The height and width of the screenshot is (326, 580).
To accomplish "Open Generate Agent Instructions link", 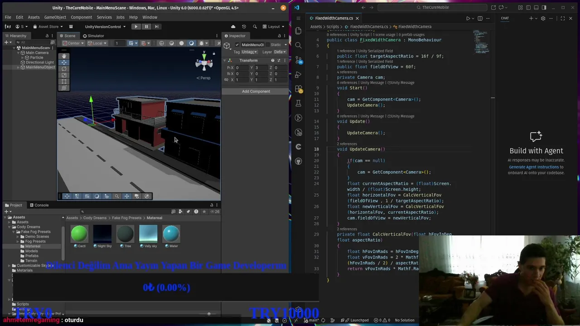I will (x=534, y=167).
